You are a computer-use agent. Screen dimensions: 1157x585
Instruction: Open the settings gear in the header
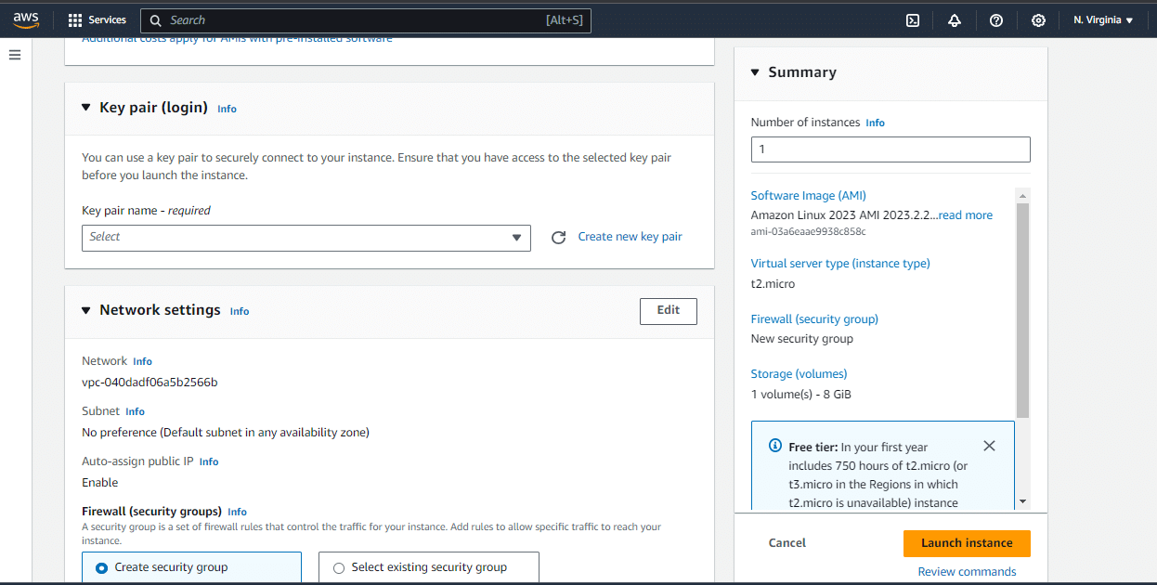[1038, 20]
